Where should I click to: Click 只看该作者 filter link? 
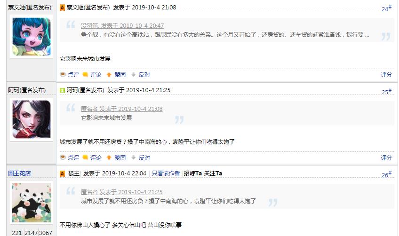pos(166,173)
